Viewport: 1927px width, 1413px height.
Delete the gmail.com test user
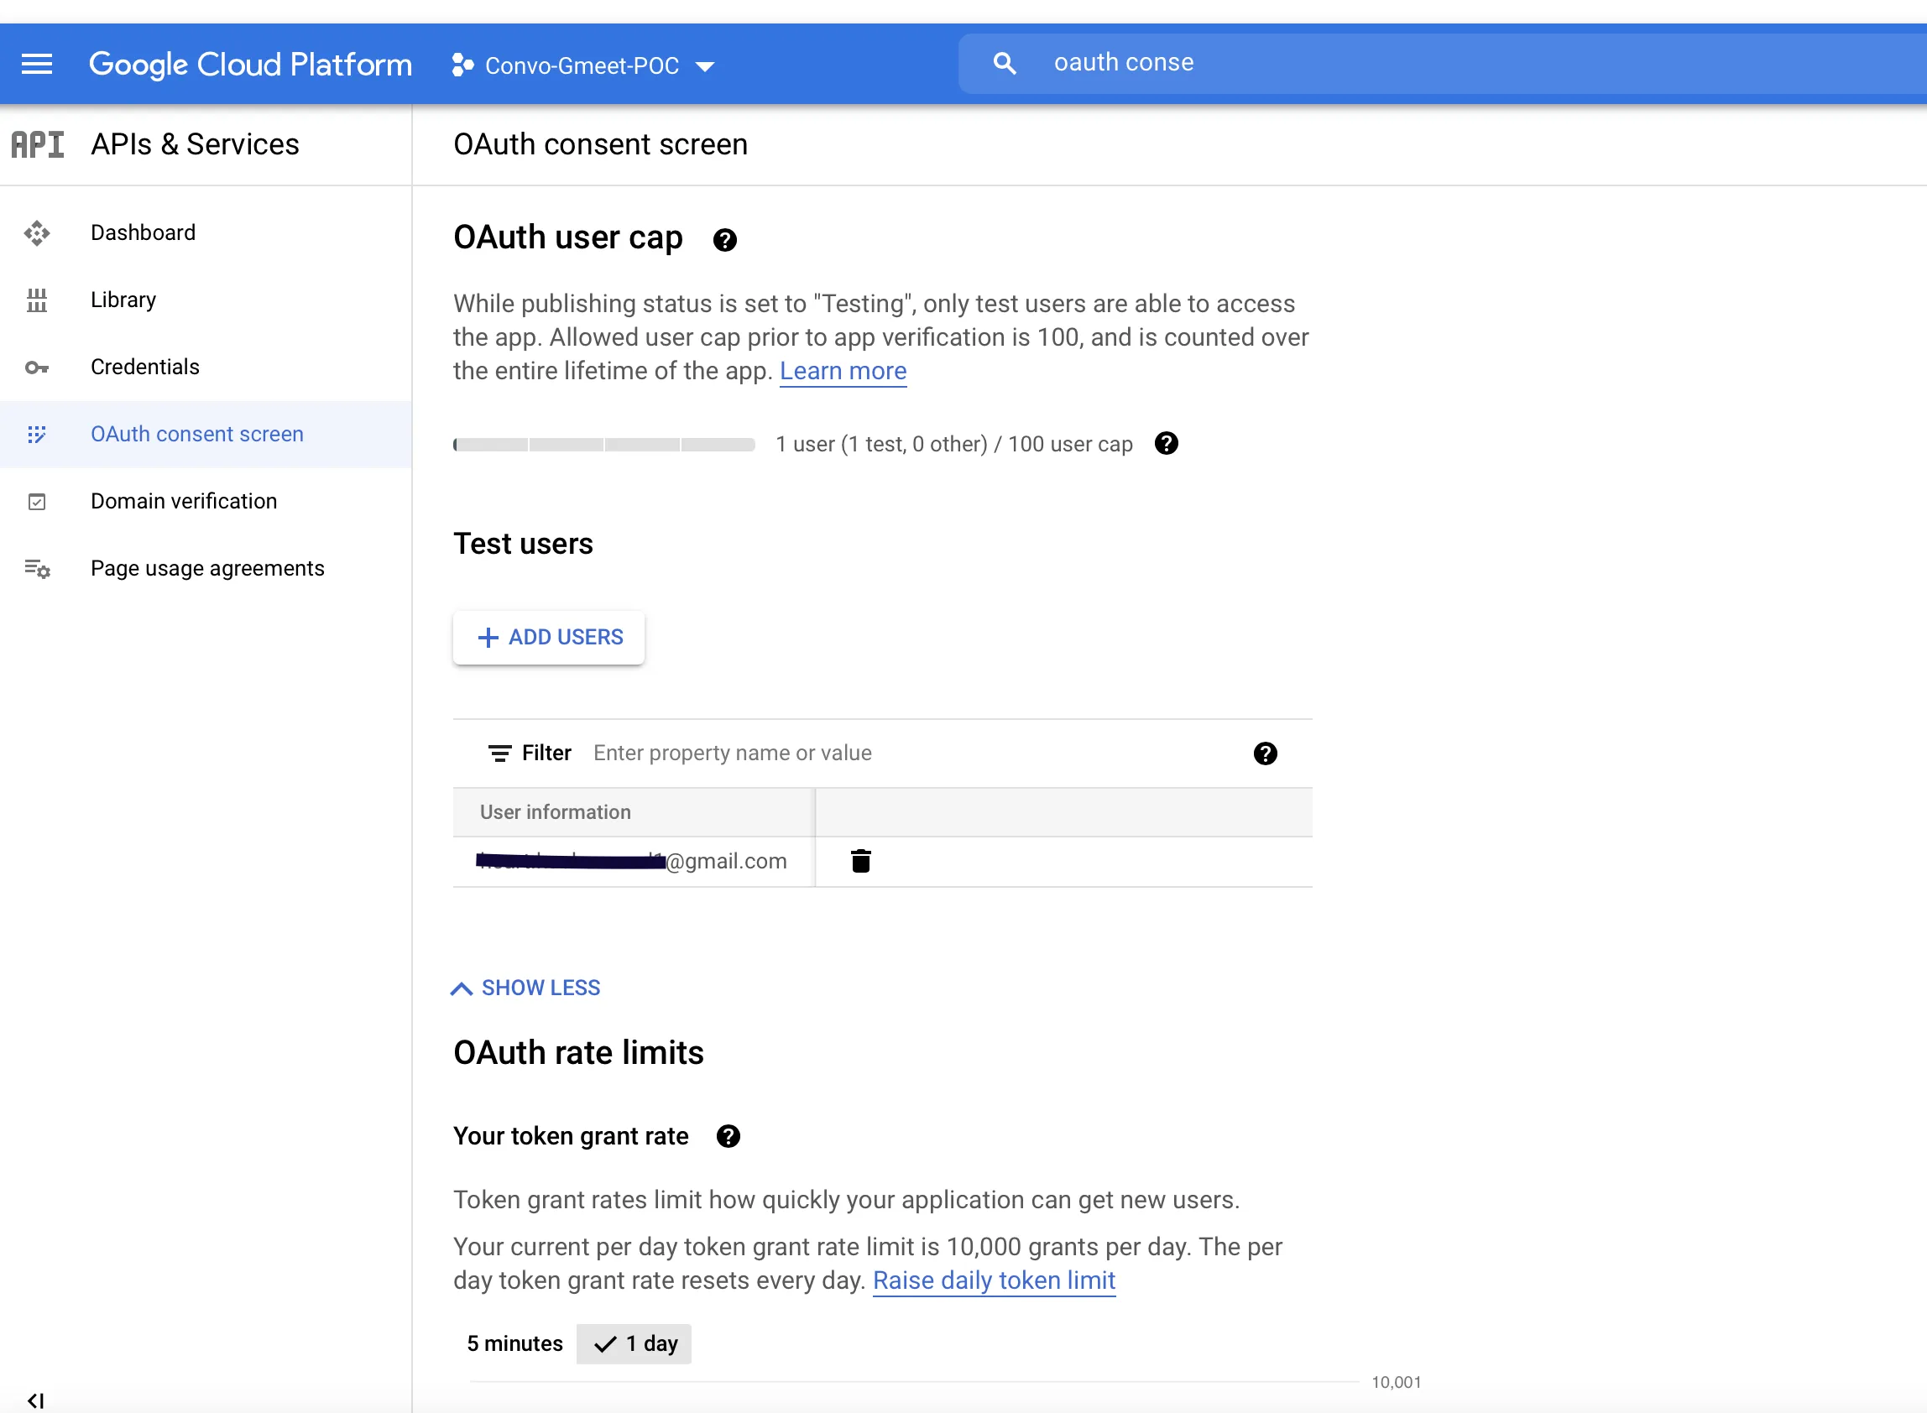(860, 860)
